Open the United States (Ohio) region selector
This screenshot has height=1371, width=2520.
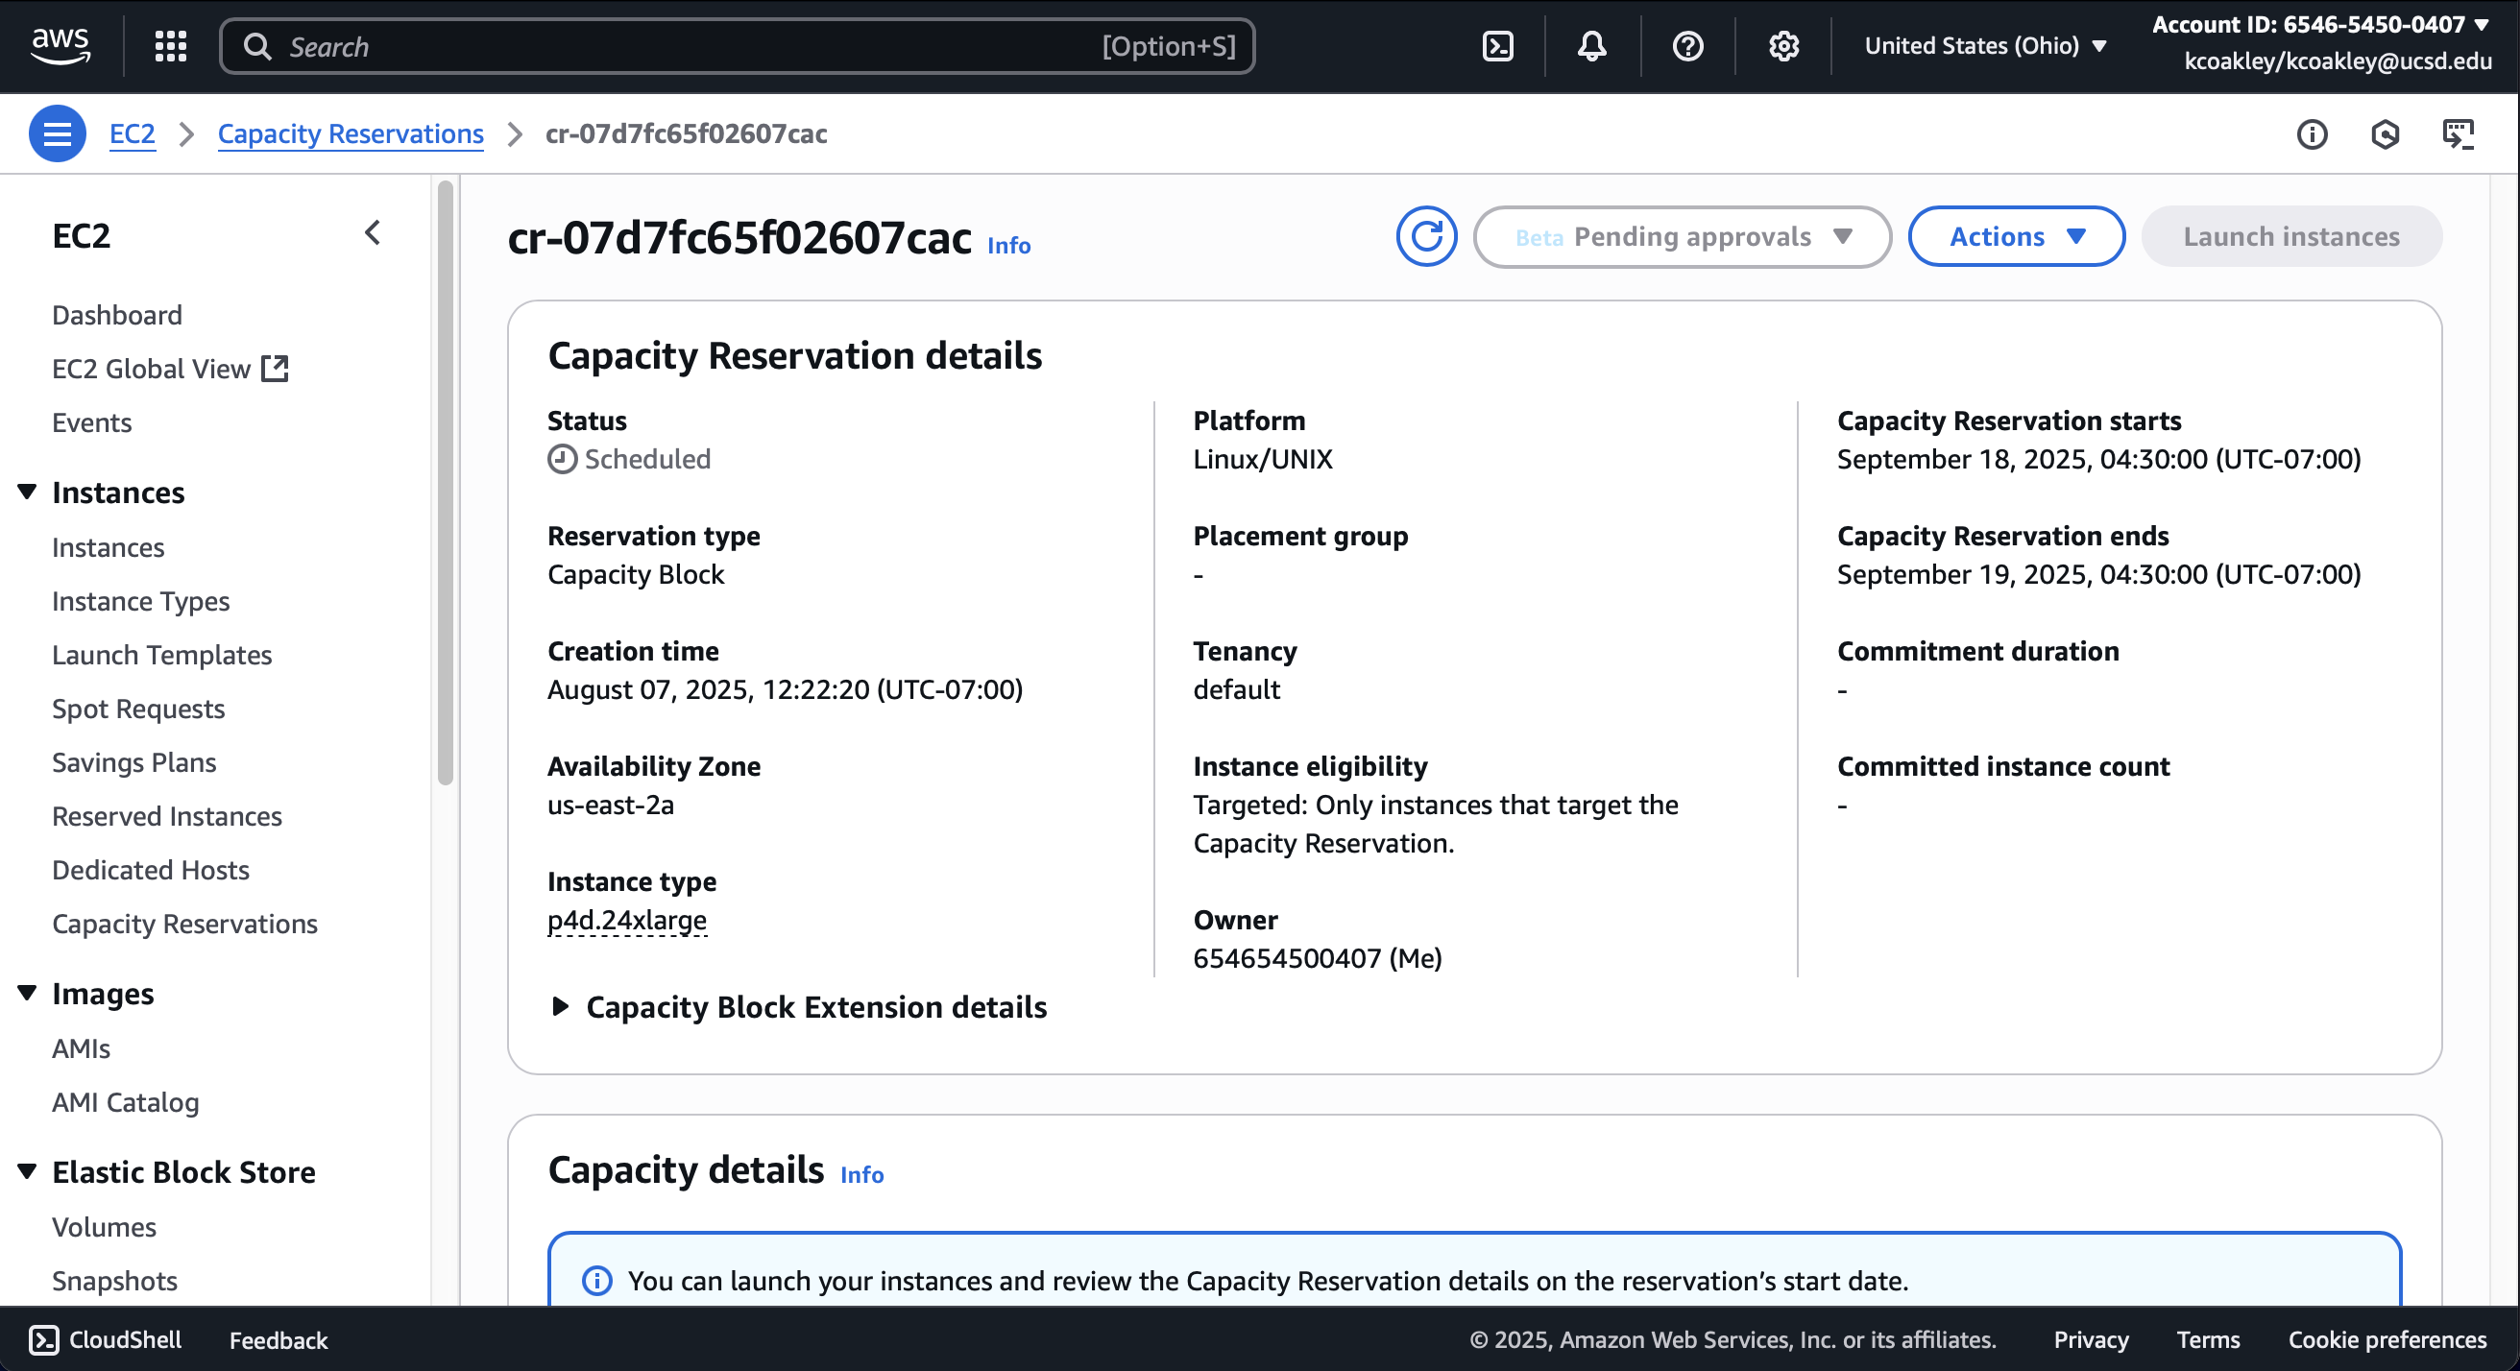pos(1984,46)
